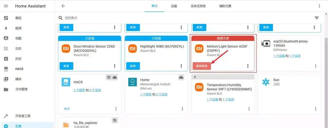Image resolution: width=328 pixels, height=128 pixels.
Task: Click the 概览 dashboard icon
Action: click(x=6, y=18)
